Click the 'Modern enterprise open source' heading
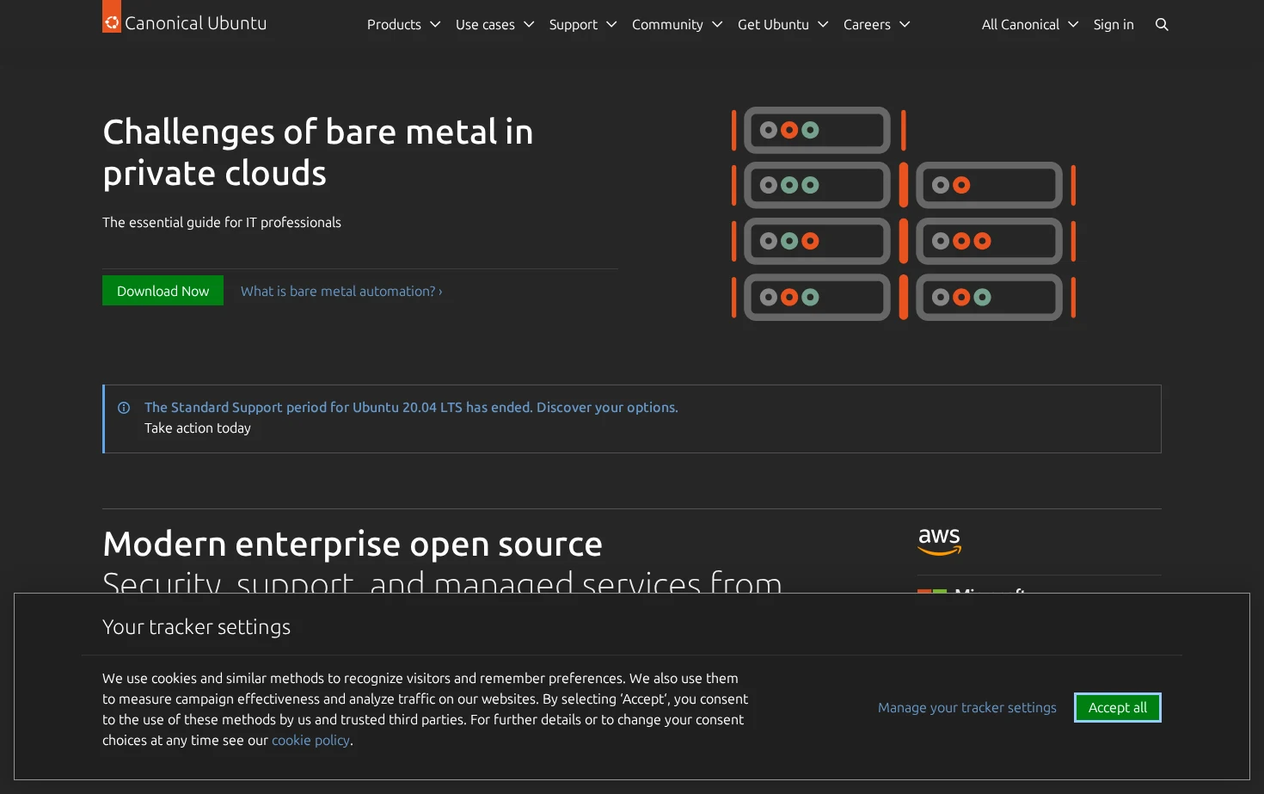Screen dimensions: 1264x794 [x=353, y=545]
